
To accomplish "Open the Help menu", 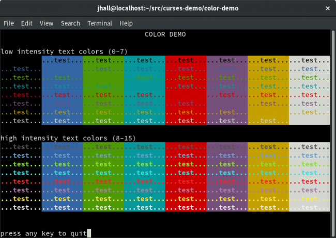I will pyautogui.click(x=126, y=23).
